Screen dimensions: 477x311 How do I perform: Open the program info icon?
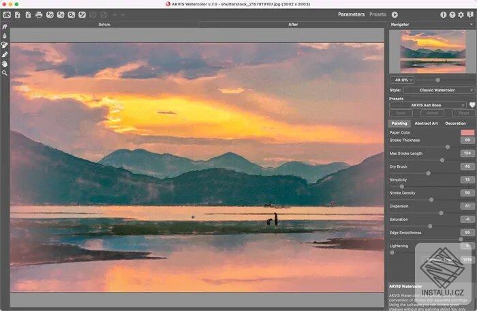point(443,14)
